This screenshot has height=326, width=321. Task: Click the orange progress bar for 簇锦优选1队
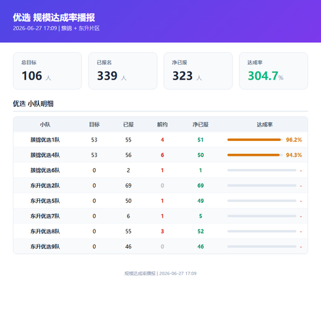coord(254,140)
